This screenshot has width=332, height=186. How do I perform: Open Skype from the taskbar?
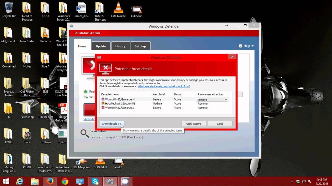(x=95, y=181)
